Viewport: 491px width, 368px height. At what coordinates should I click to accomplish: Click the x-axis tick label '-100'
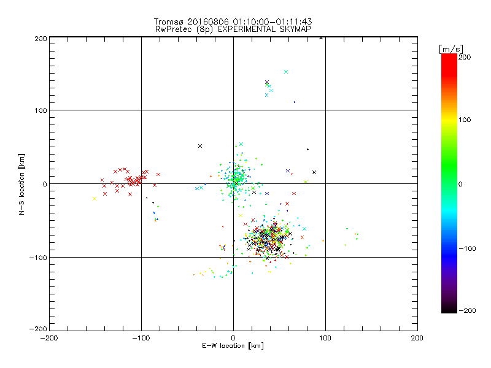click(141, 338)
